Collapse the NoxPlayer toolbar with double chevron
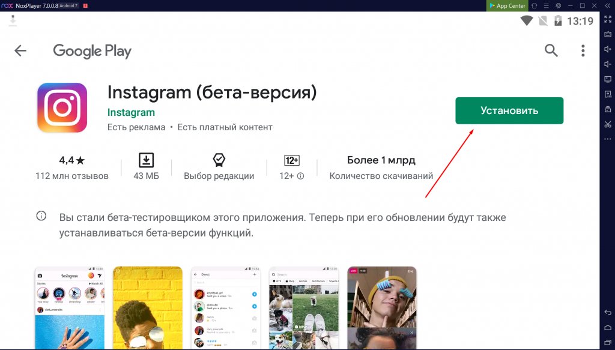The height and width of the screenshot is (350, 615). coord(608,5)
